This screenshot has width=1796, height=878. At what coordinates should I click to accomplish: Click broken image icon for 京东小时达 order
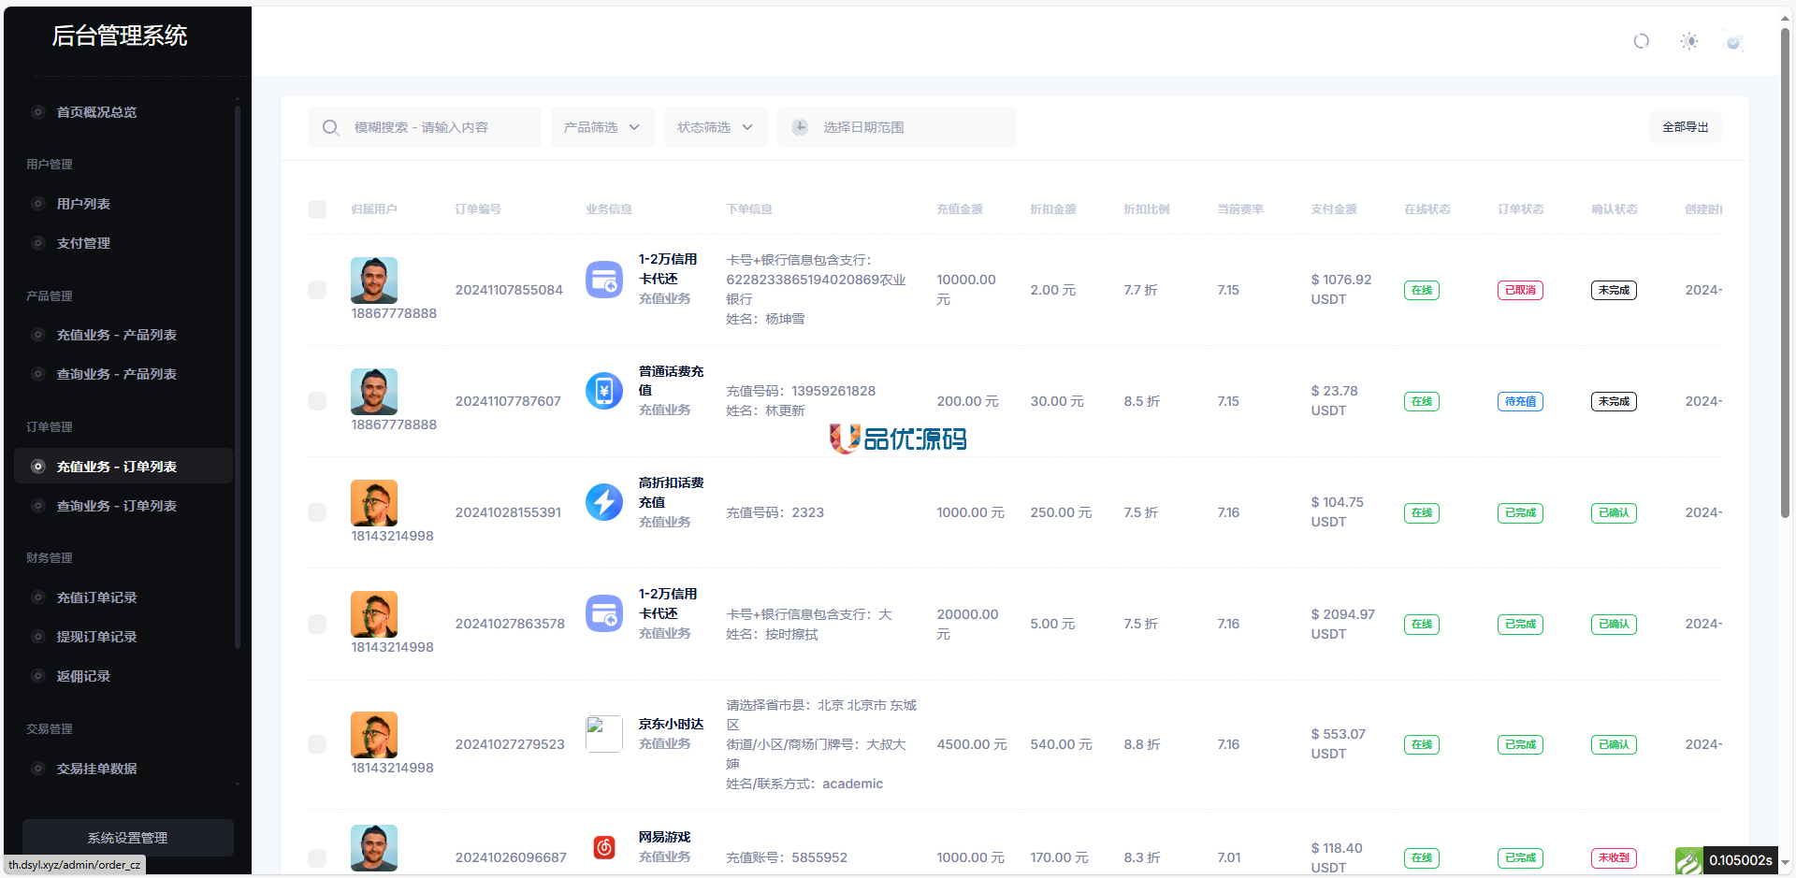604,734
